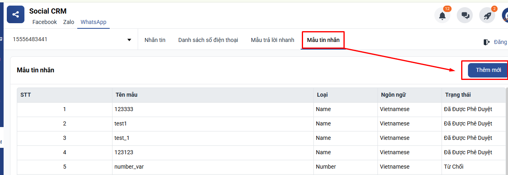Open the notifications bell icon
The image size is (508, 175).
442,16
